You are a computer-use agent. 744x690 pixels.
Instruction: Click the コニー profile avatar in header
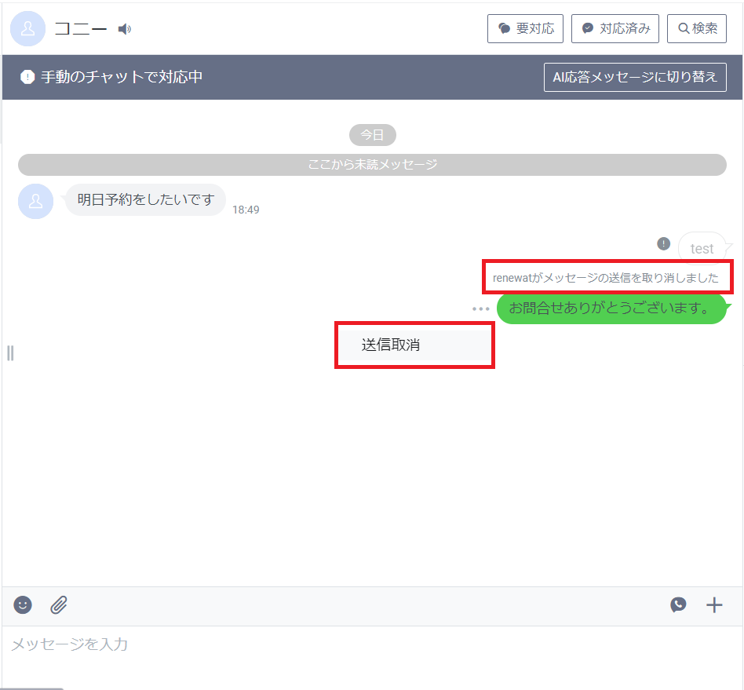[28, 29]
